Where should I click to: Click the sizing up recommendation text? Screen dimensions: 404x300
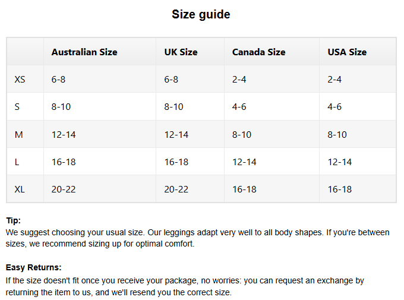pos(119,244)
